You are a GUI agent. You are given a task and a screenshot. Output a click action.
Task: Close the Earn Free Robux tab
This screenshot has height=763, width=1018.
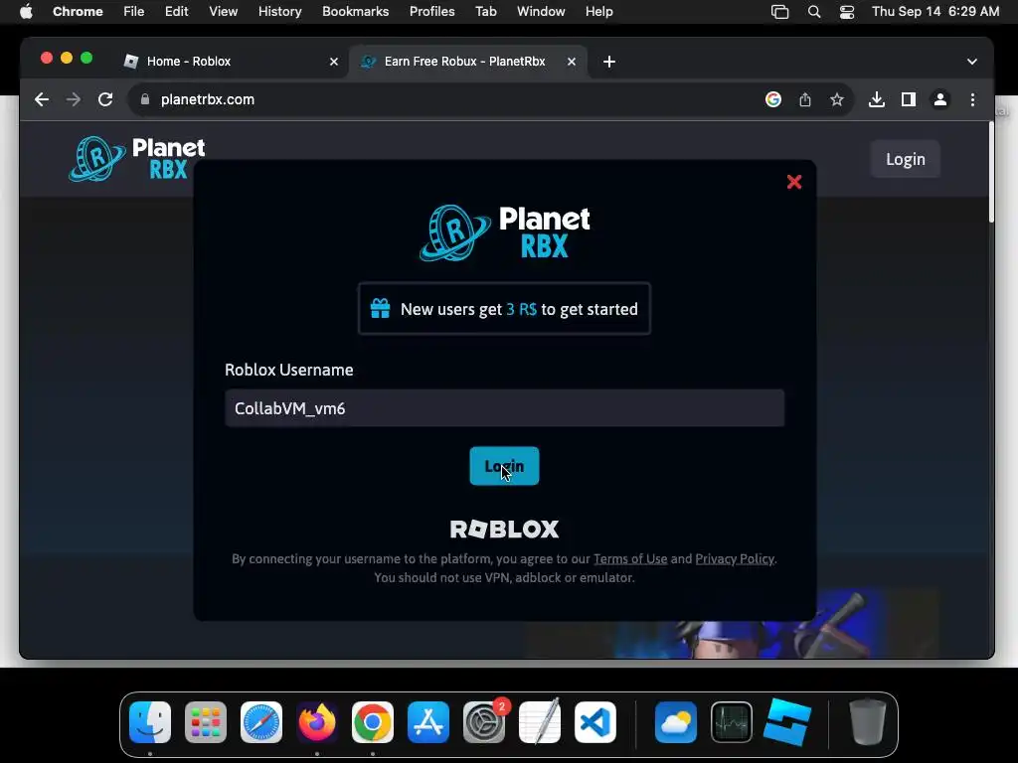572,62
